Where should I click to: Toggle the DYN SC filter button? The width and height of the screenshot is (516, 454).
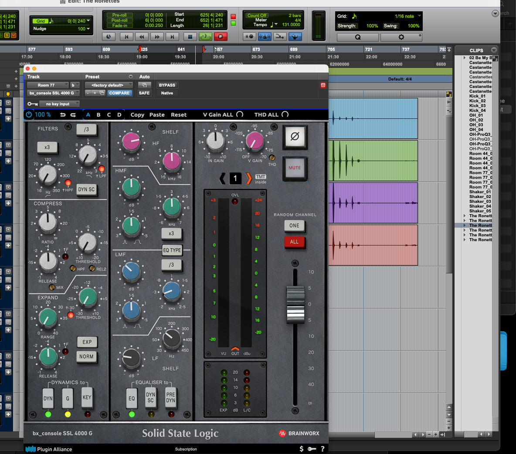(x=86, y=189)
